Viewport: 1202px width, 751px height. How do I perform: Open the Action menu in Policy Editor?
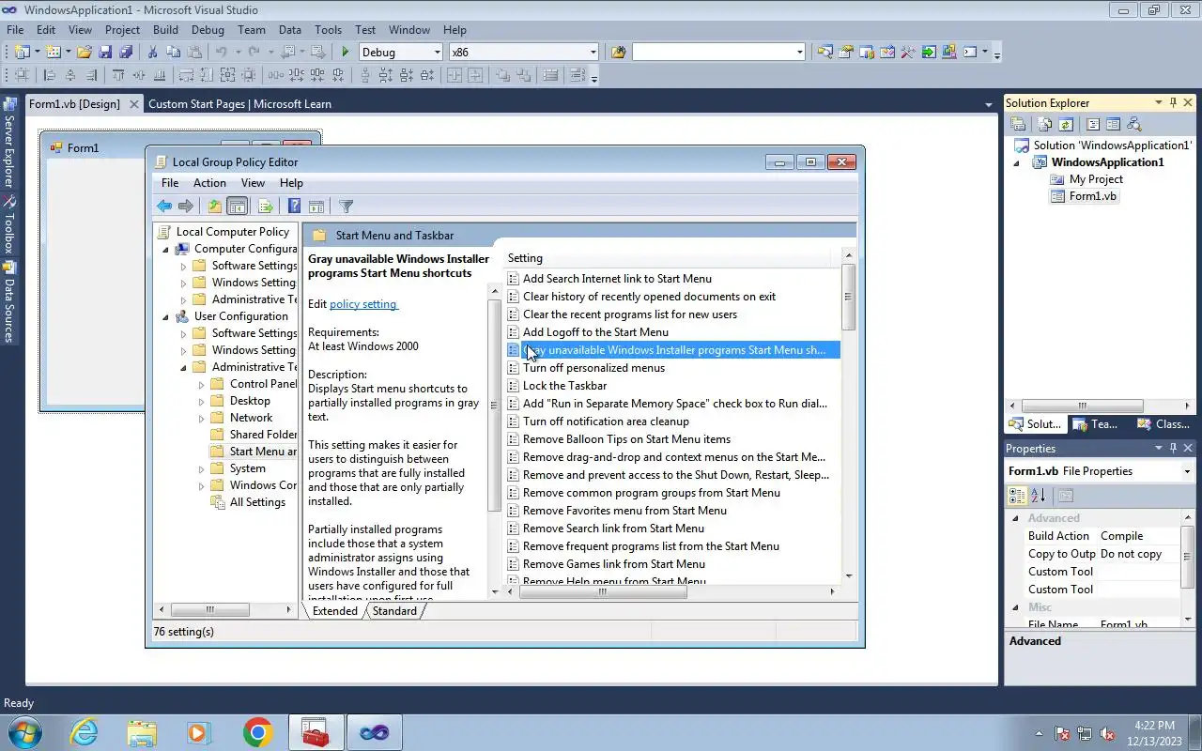pos(209,183)
